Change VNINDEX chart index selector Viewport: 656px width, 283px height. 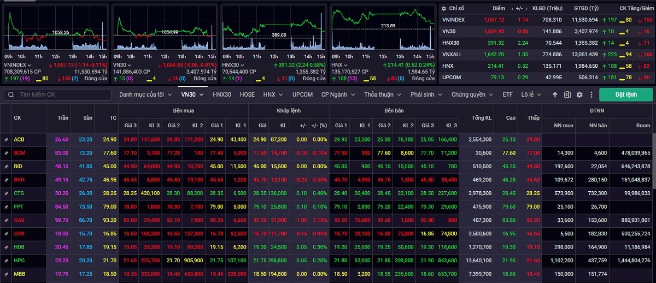[18, 65]
